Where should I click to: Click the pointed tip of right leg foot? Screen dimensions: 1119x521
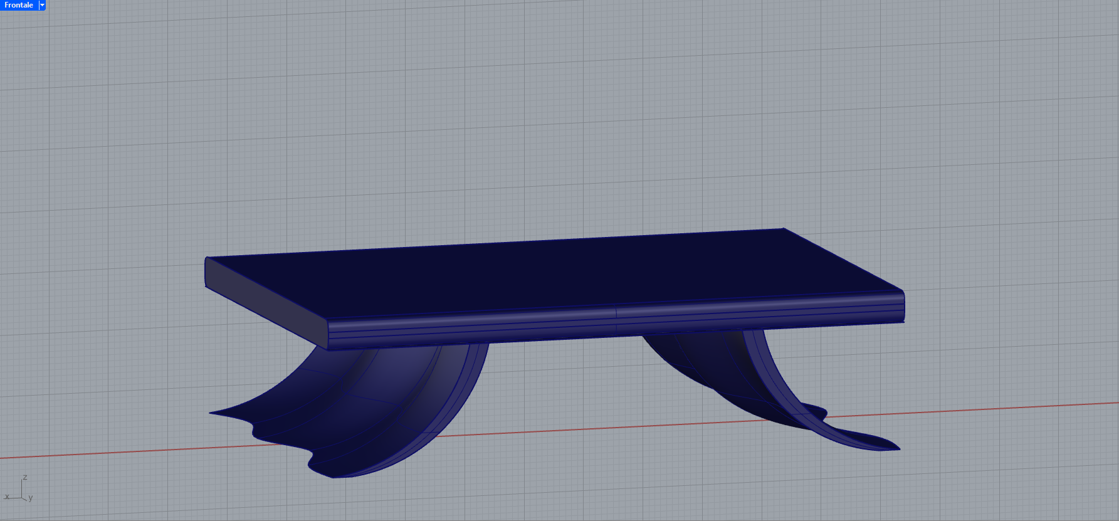898,448
